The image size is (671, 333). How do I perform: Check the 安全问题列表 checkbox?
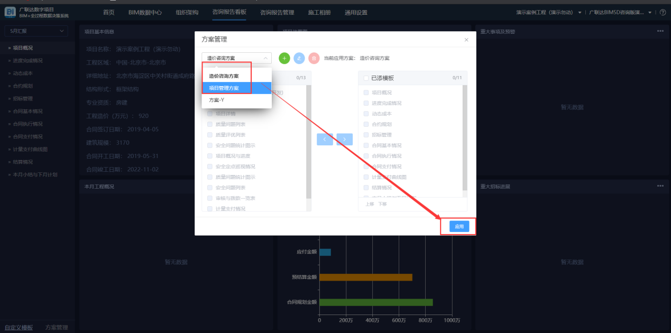(210, 188)
